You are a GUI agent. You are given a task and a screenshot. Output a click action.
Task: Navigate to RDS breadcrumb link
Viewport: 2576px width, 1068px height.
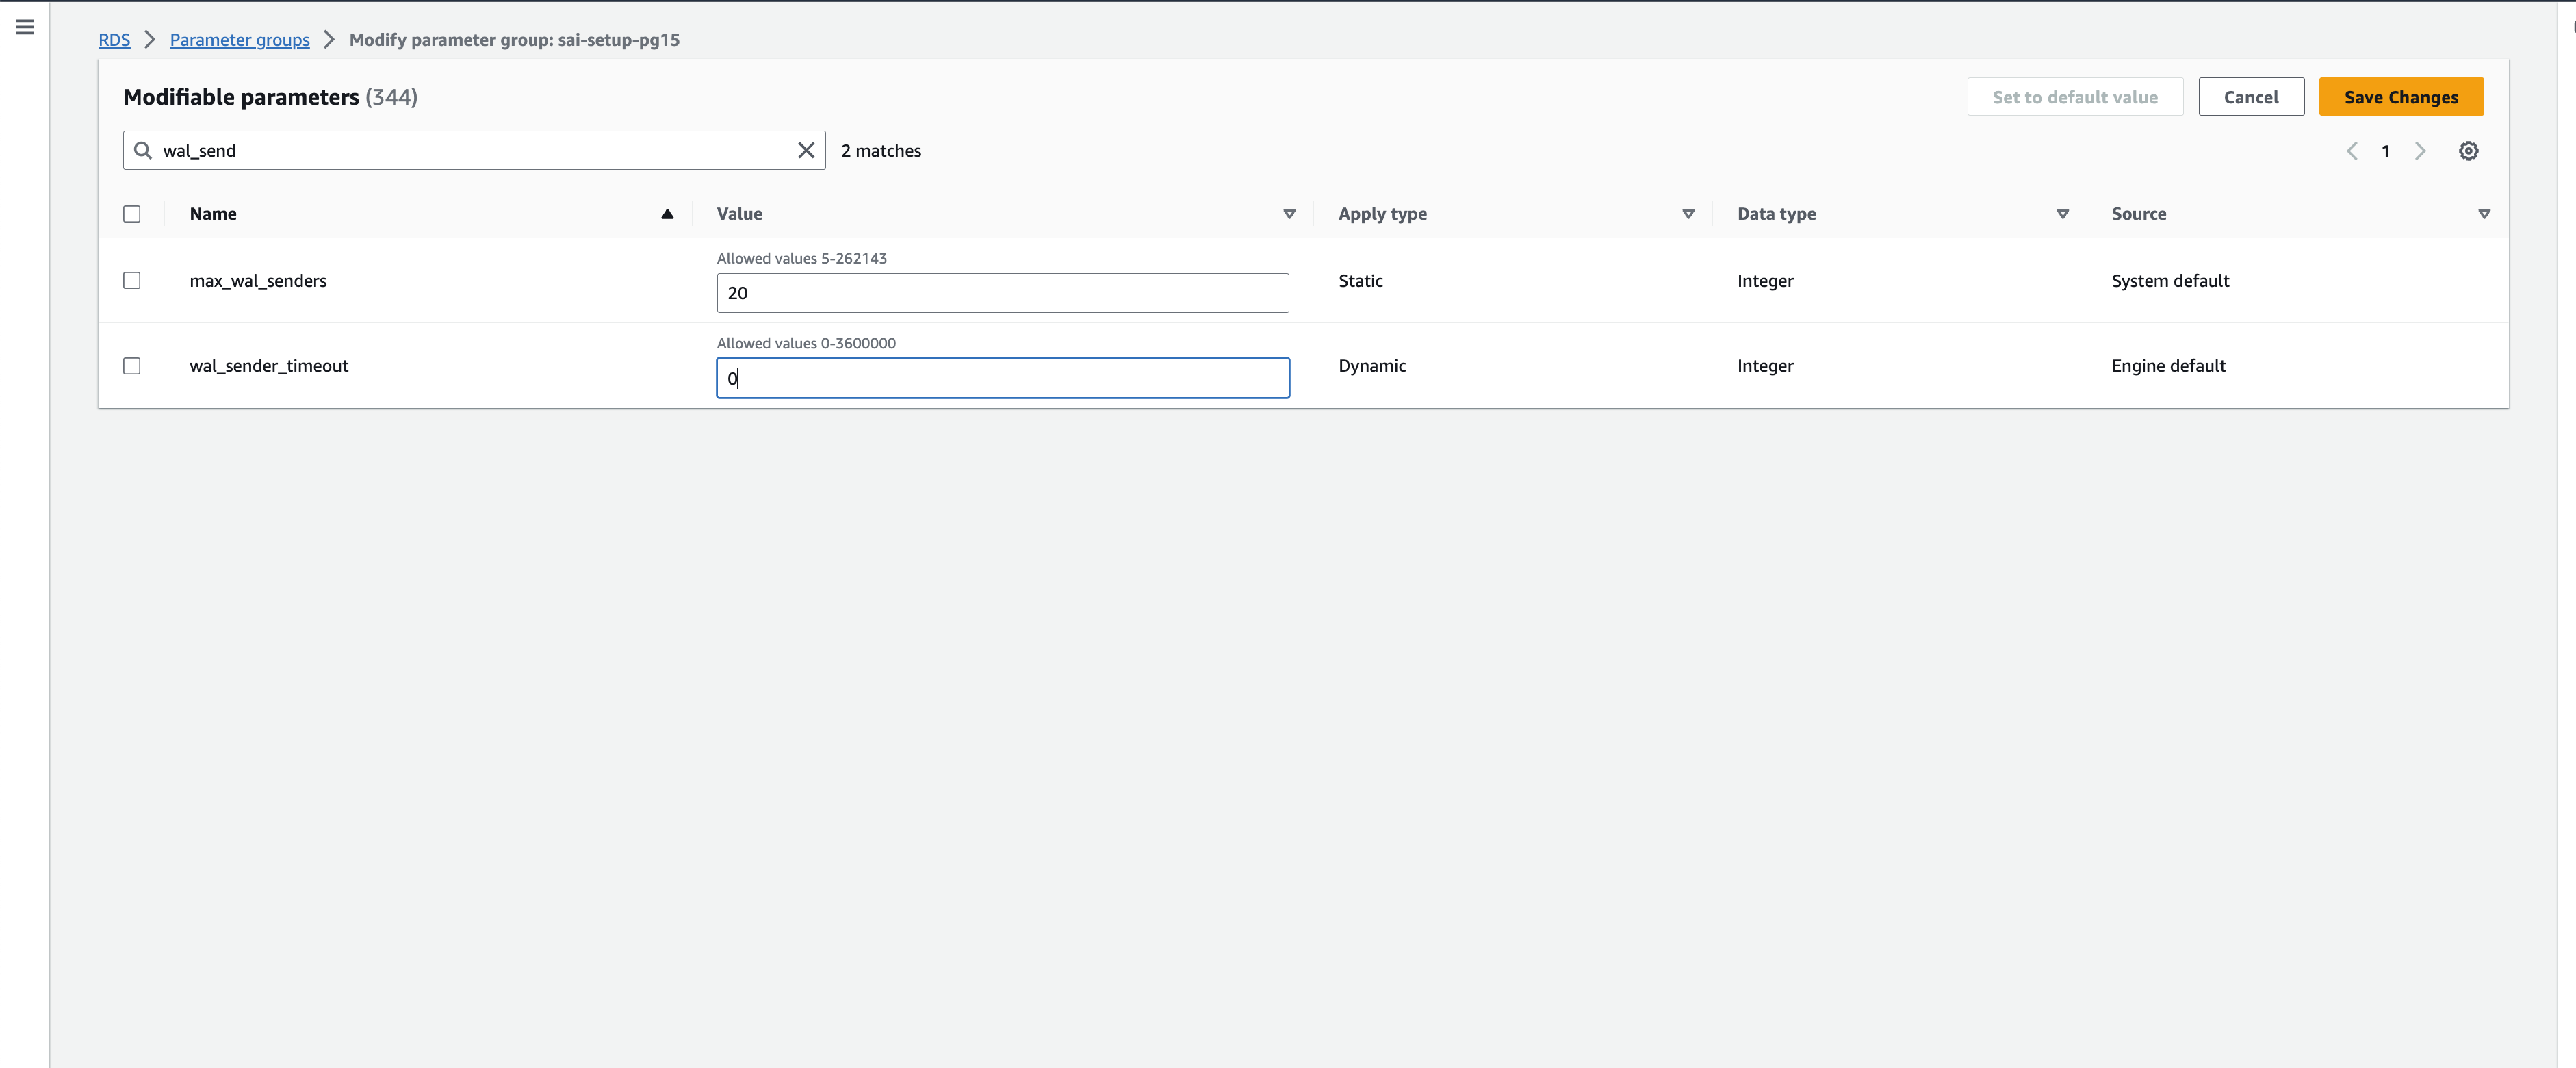click(114, 40)
